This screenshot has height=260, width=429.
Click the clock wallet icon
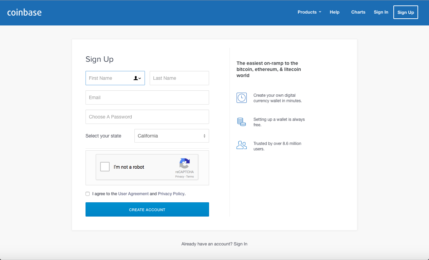pyautogui.click(x=242, y=98)
